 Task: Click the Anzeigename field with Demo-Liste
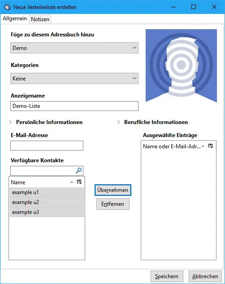74,106
